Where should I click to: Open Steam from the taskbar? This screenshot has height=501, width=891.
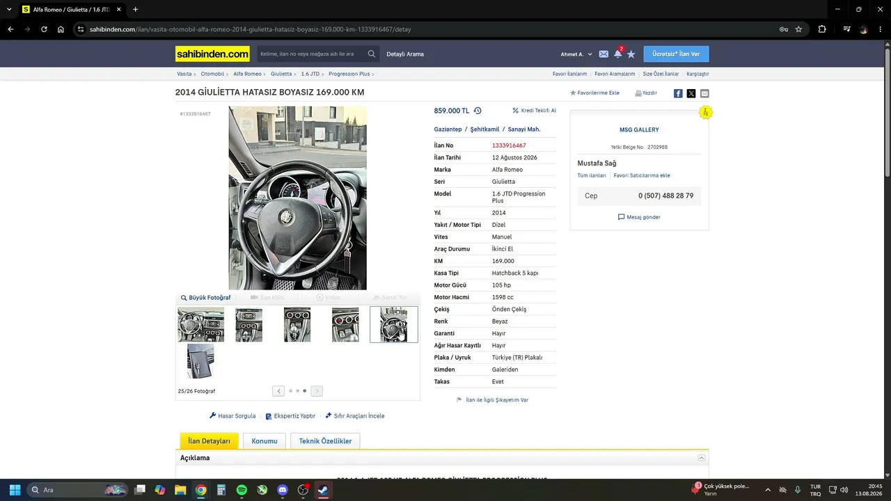(x=323, y=490)
